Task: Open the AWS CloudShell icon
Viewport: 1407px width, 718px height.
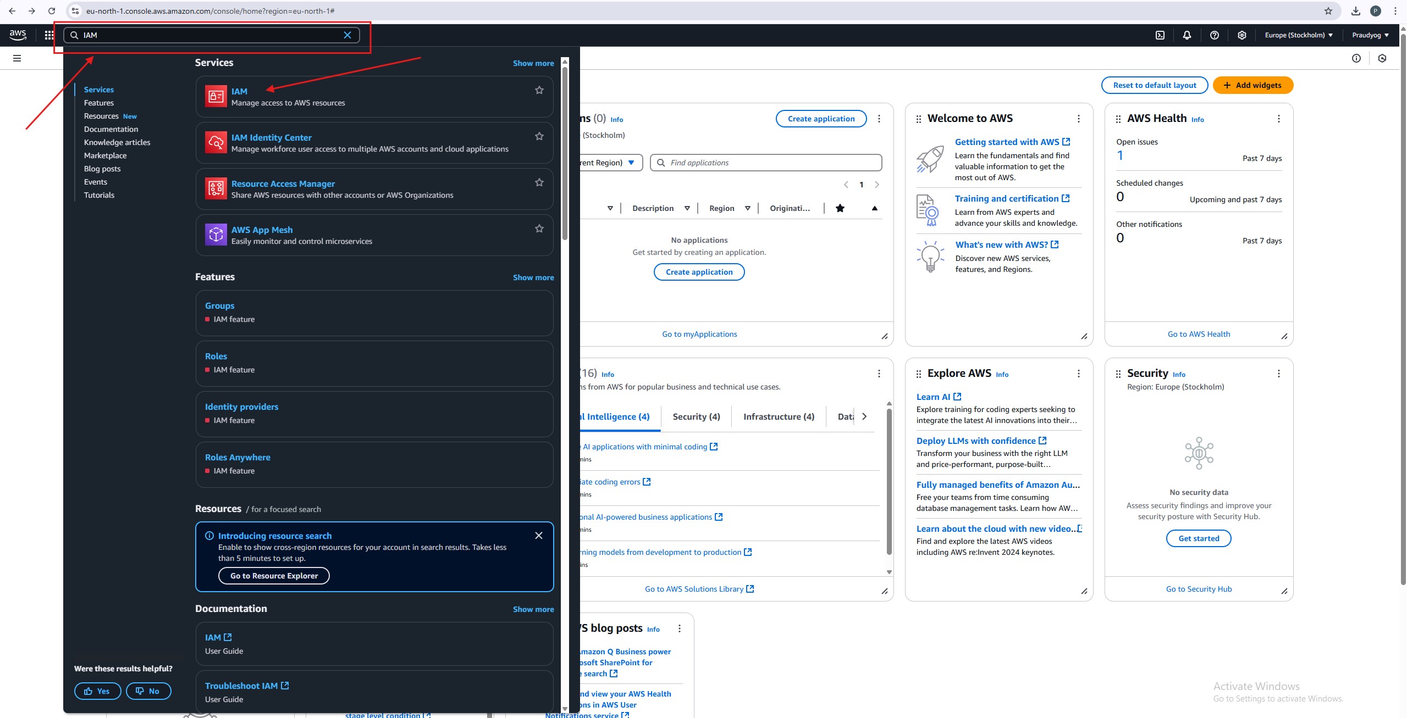Action: click(x=1160, y=35)
